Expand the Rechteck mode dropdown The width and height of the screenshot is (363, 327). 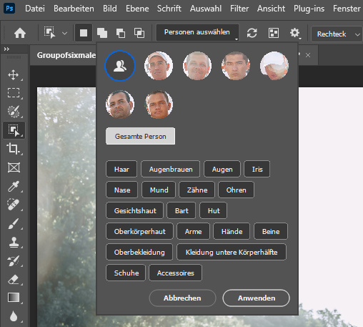pos(337,34)
